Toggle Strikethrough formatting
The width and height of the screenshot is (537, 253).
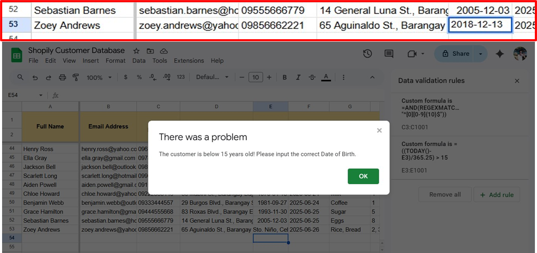[312, 77]
